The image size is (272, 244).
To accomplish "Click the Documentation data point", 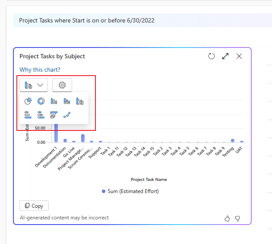I will [x=65, y=140].
